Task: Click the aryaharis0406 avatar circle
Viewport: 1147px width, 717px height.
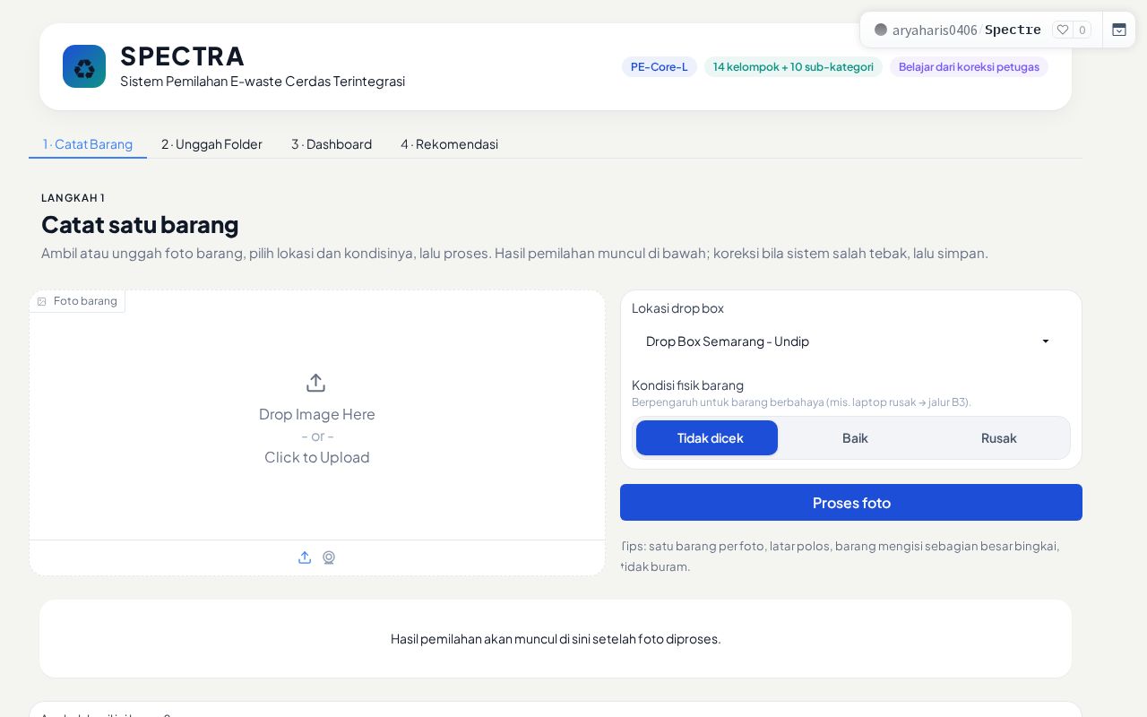Action: click(881, 30)
